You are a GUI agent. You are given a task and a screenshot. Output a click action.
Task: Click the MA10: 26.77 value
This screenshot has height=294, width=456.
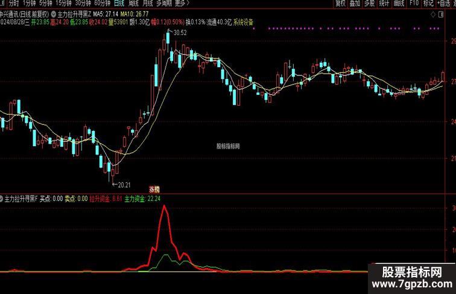pos(135,14)
